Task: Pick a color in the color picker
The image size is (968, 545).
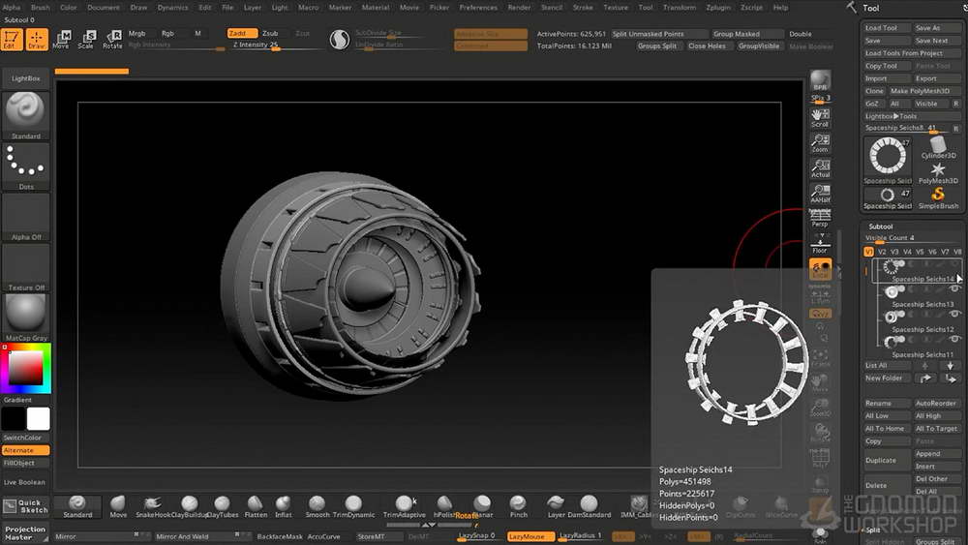Action: coord(26,369)
